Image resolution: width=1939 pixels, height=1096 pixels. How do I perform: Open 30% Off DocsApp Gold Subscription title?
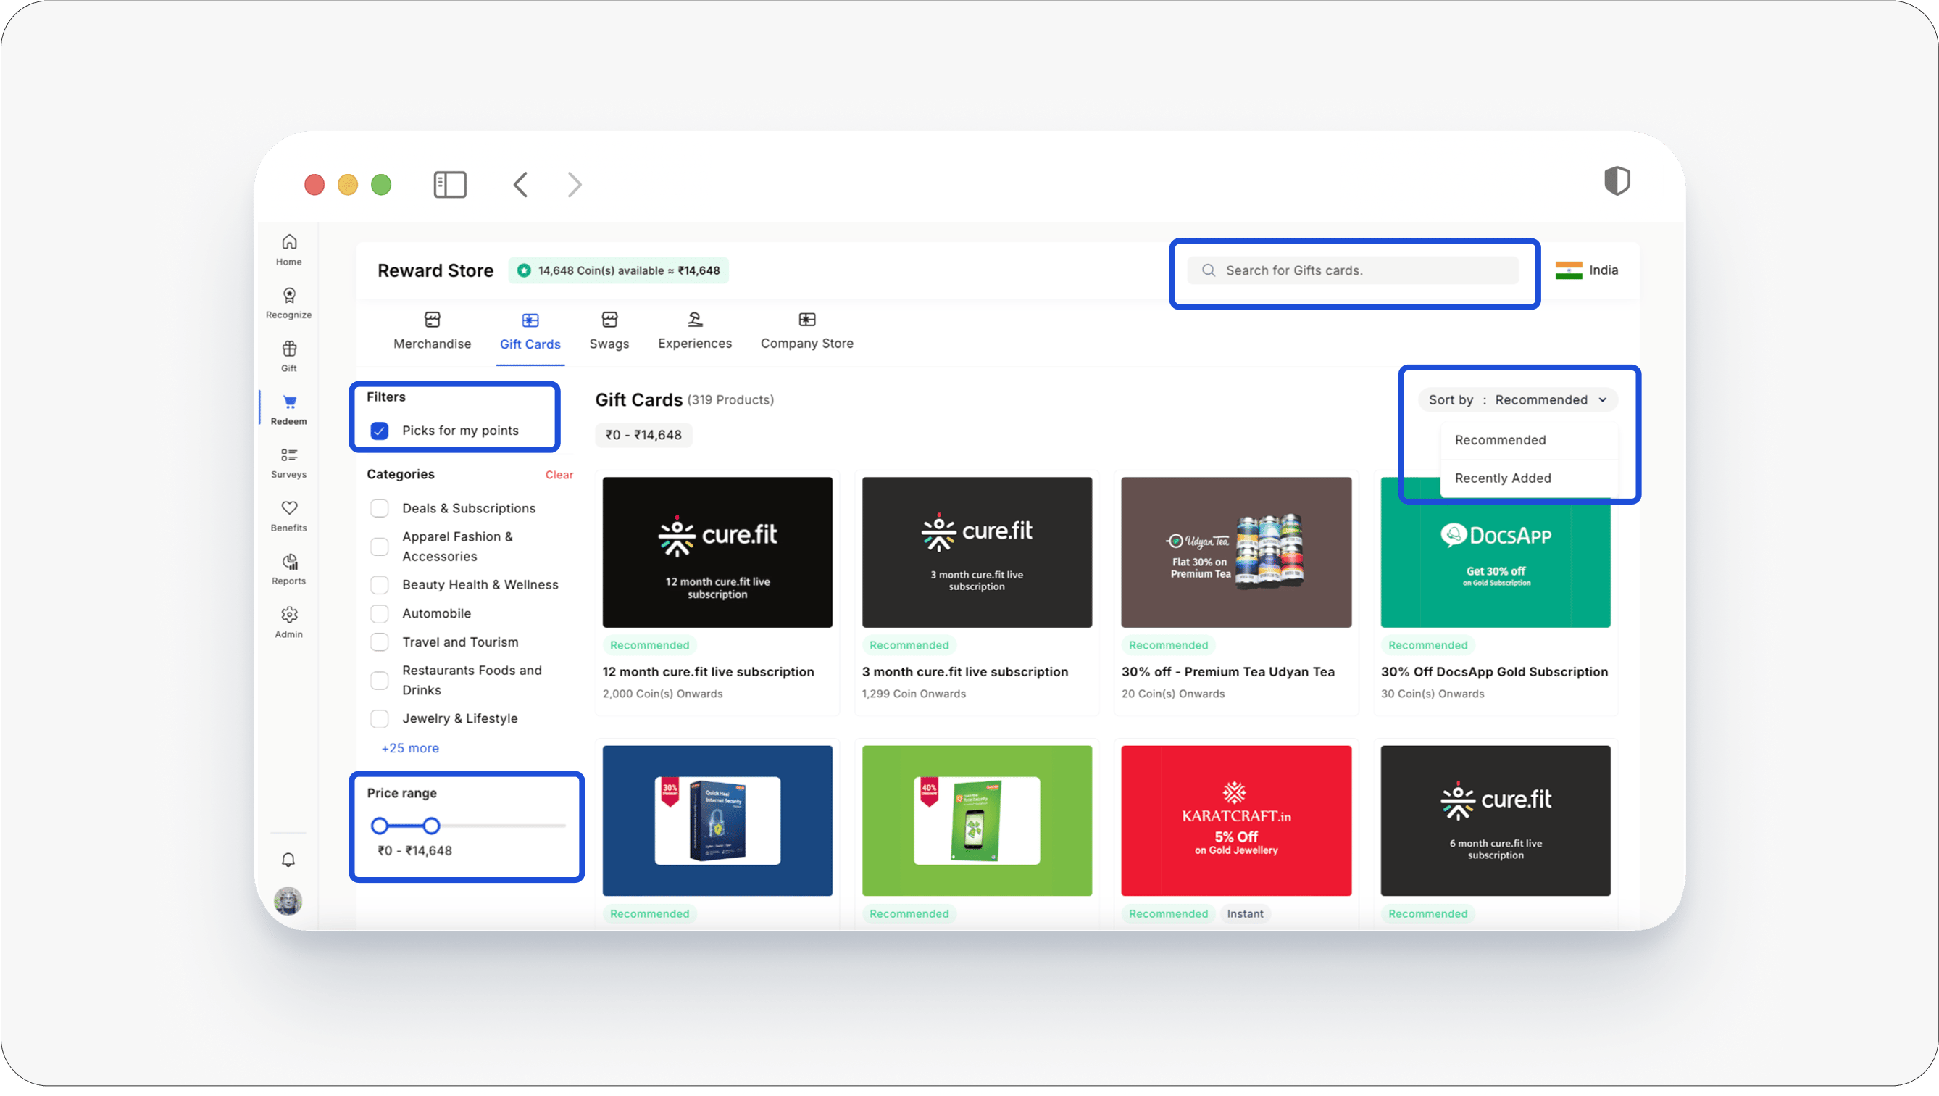click(x=1493, y=672)
